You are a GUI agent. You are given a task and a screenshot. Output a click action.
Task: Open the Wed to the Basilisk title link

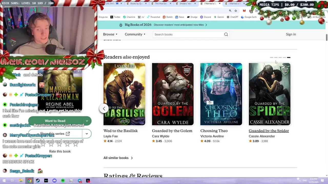tap(120, 131)
